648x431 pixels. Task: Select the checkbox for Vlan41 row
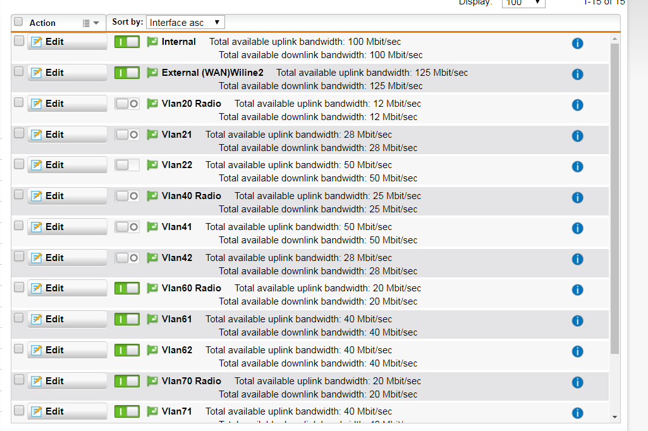[18, 225]
